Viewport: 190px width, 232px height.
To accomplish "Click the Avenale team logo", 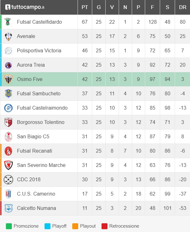I will tap(8, 36).
